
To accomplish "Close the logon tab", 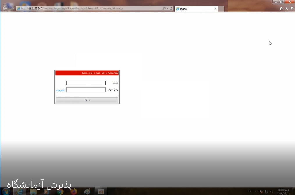I will [x=216, y=9].
